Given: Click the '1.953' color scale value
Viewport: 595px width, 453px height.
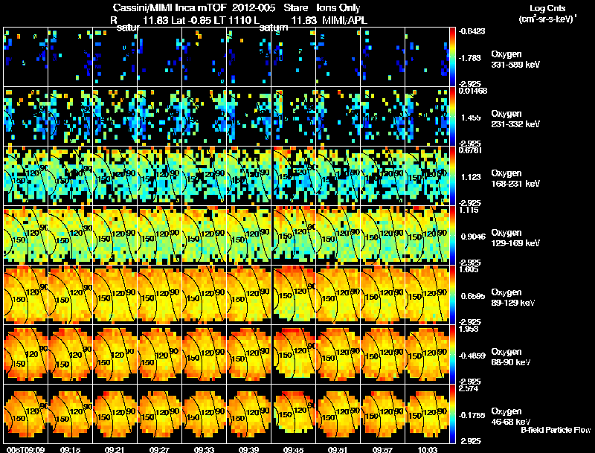Looking at the screenshot, I should coord(469,329).
